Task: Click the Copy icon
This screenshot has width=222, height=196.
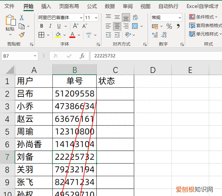Action: click(22, 26)
